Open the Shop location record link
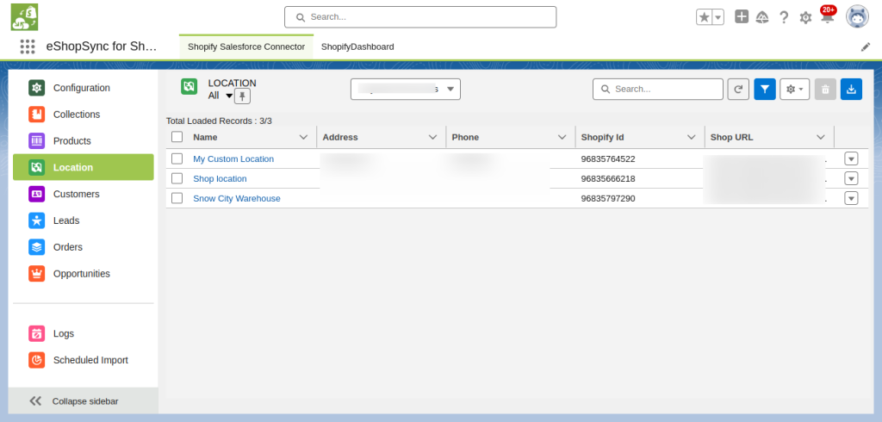This screenshot has width=882, height=422. tap(220, 178)
